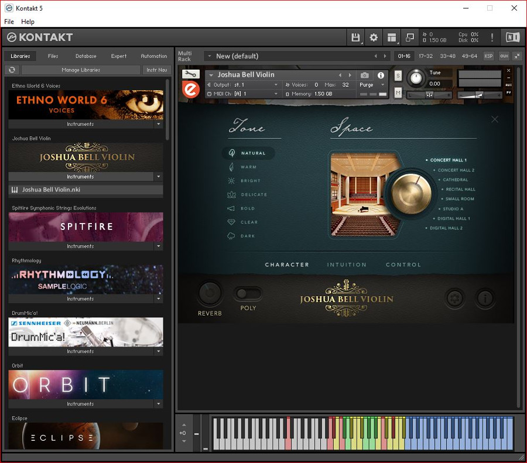Shift keyboard octave up arrow
The width and height of the screenshot is (527, 463).
click(184, 426)
